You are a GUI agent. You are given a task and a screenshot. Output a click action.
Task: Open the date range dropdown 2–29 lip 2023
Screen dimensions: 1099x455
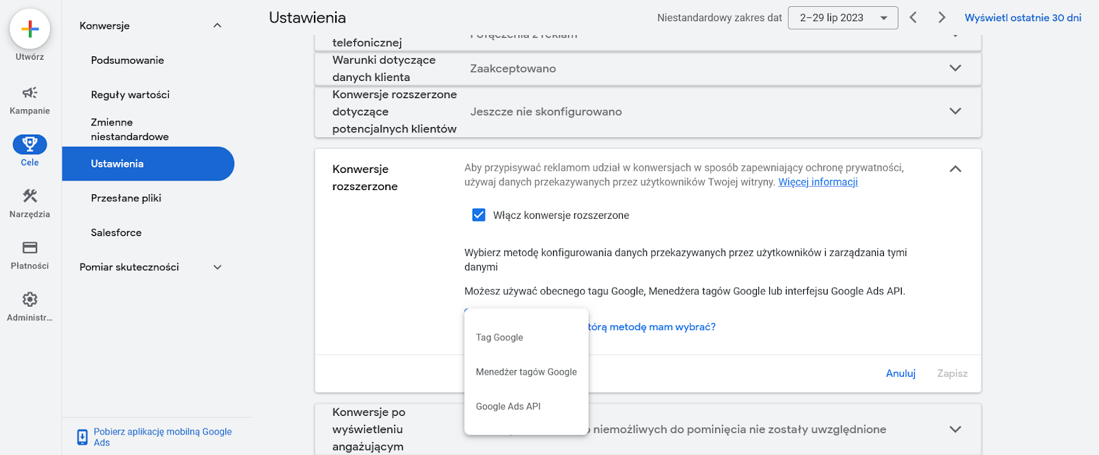[x=843, y=18]
